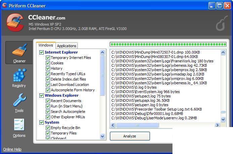
Task: Toggle Search Autocomplete checkbox
Action: pyautogui.click(x=48, y=112)
